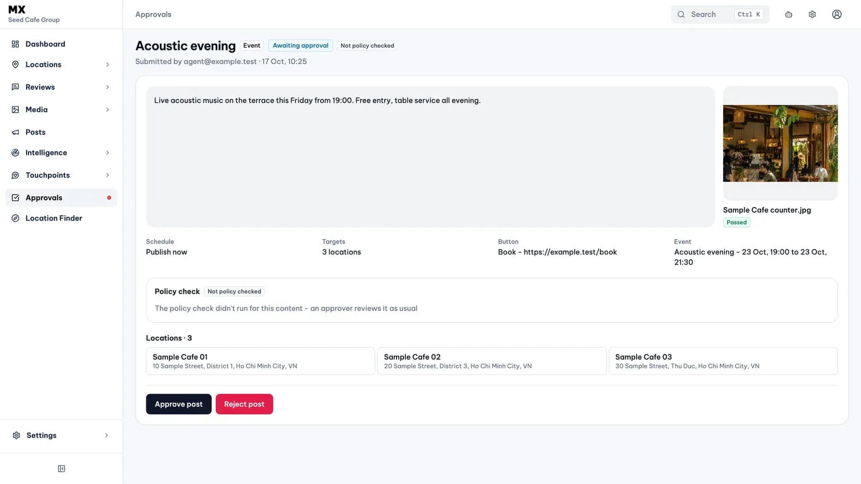This screenshot has height=484, width=861.
Task: Click the Location Finder compass icon
Action: pos(16,218)
